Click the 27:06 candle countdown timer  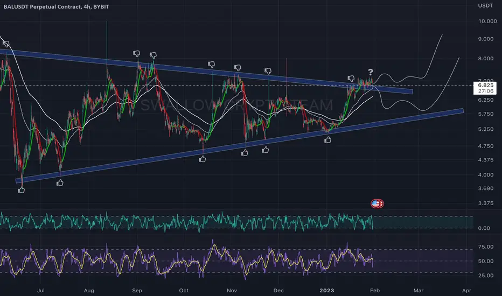(x=485, y=91)
